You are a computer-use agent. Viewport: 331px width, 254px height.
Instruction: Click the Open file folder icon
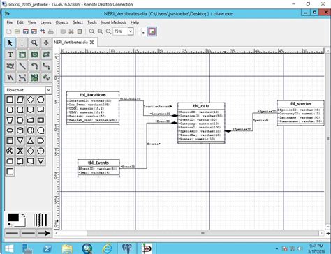[x=17, y=31]
